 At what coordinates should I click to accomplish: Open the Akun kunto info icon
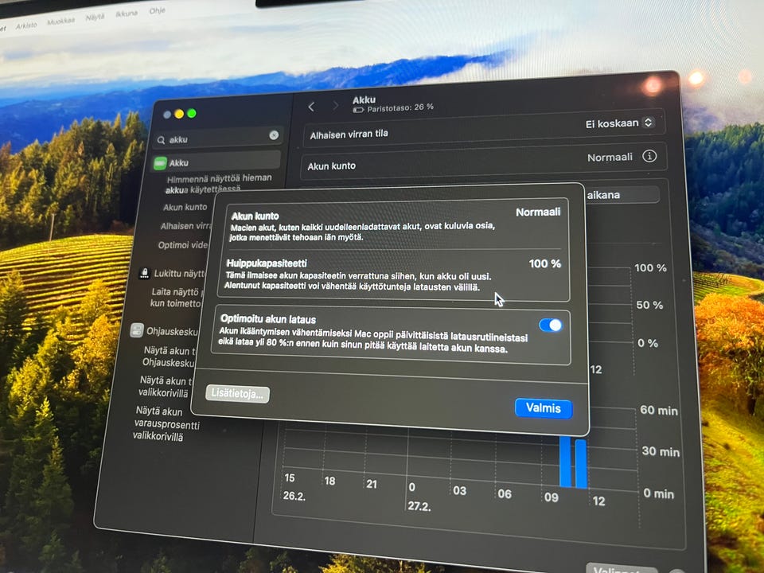pos(649,156)
